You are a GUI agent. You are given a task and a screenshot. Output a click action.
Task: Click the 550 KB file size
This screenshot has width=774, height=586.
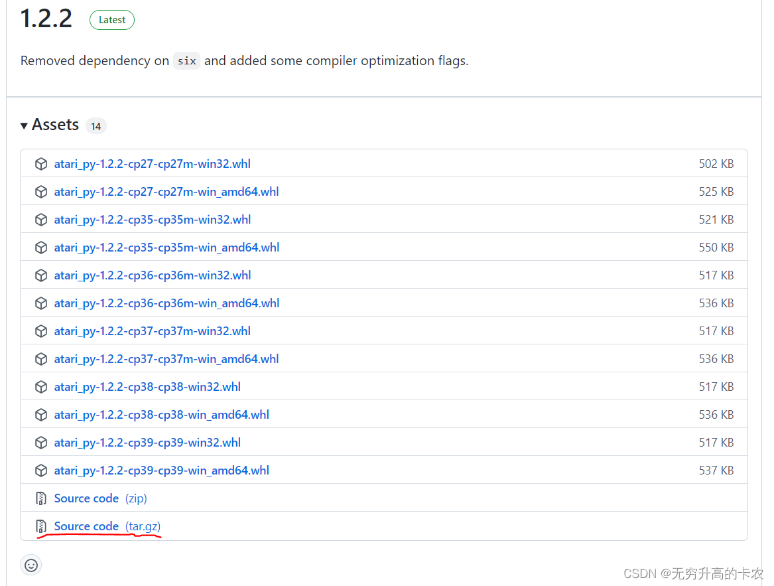point(716,248)
